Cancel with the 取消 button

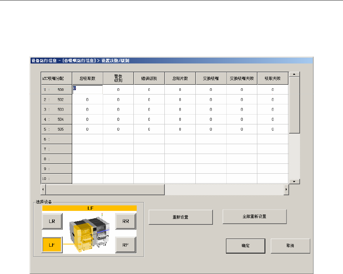290,246
